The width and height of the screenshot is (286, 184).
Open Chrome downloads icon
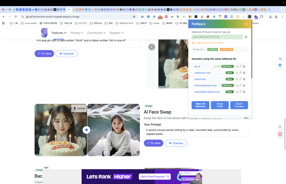(270, 17)
